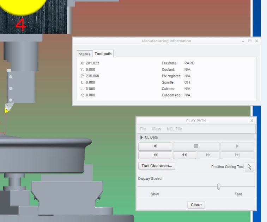Close the Play Path dialog with Close button

coord(196,205)
